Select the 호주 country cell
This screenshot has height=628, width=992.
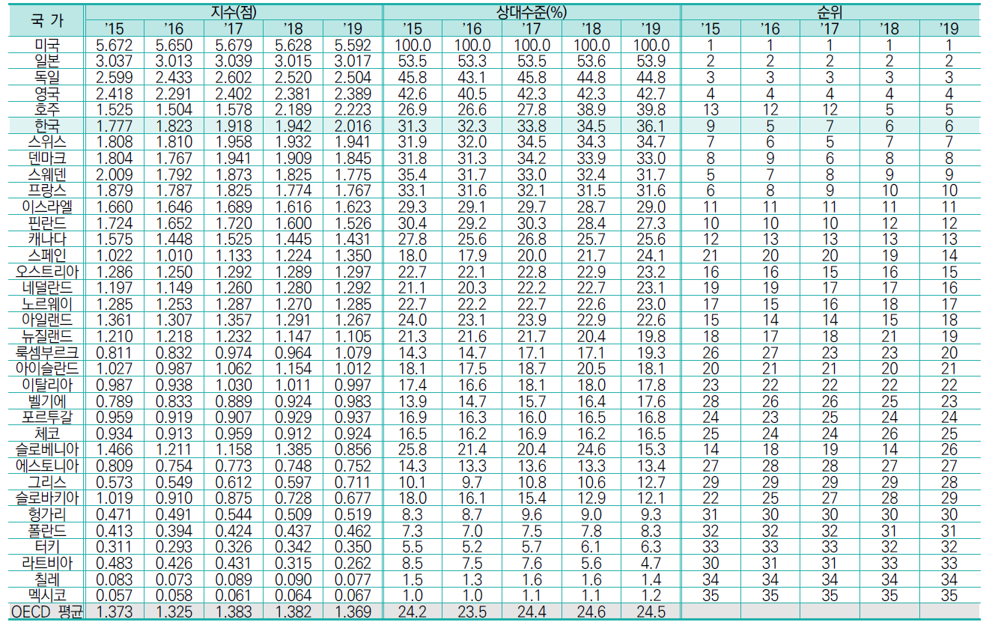coord(46,109)
